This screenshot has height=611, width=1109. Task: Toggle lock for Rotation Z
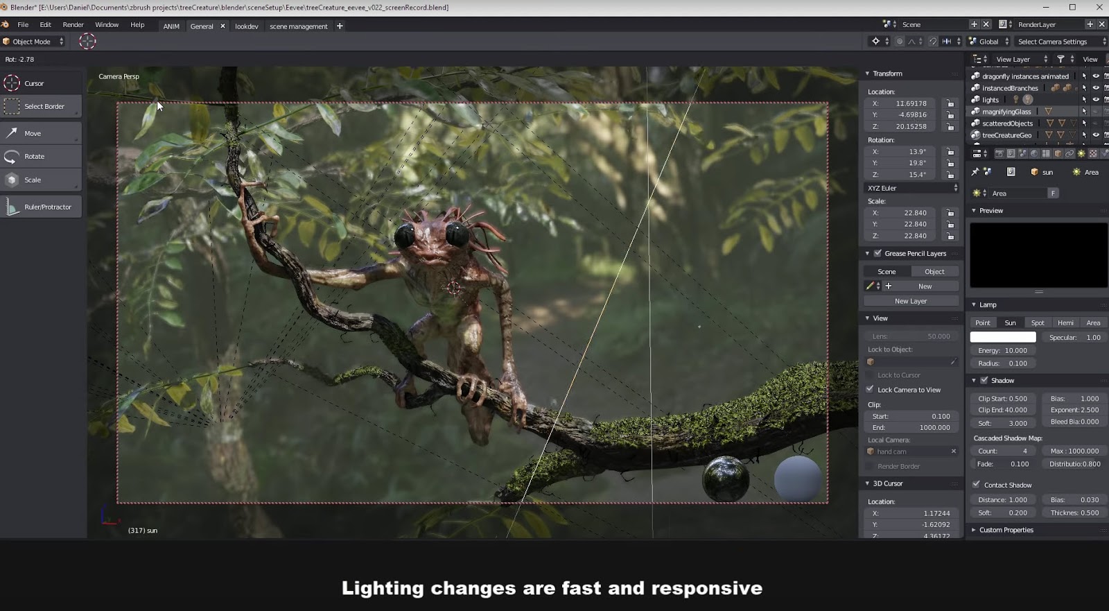[950, 175]
